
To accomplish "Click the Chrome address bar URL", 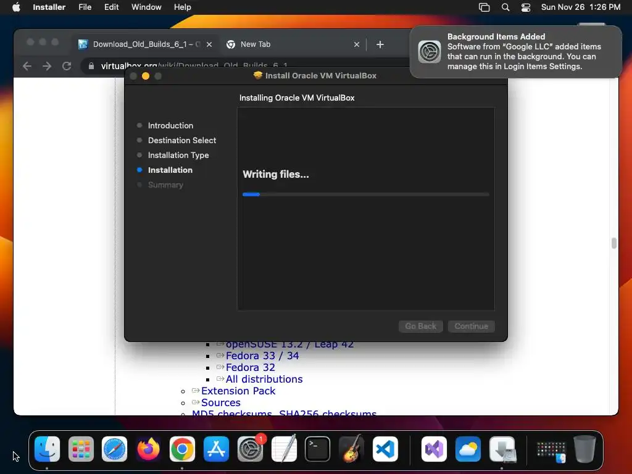I will (x=194, y=66).
